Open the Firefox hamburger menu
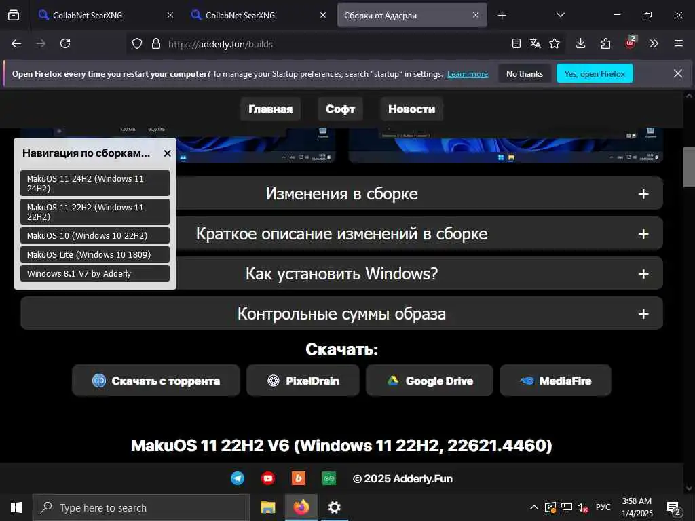 pyautogui.click(x=679, y=43)
